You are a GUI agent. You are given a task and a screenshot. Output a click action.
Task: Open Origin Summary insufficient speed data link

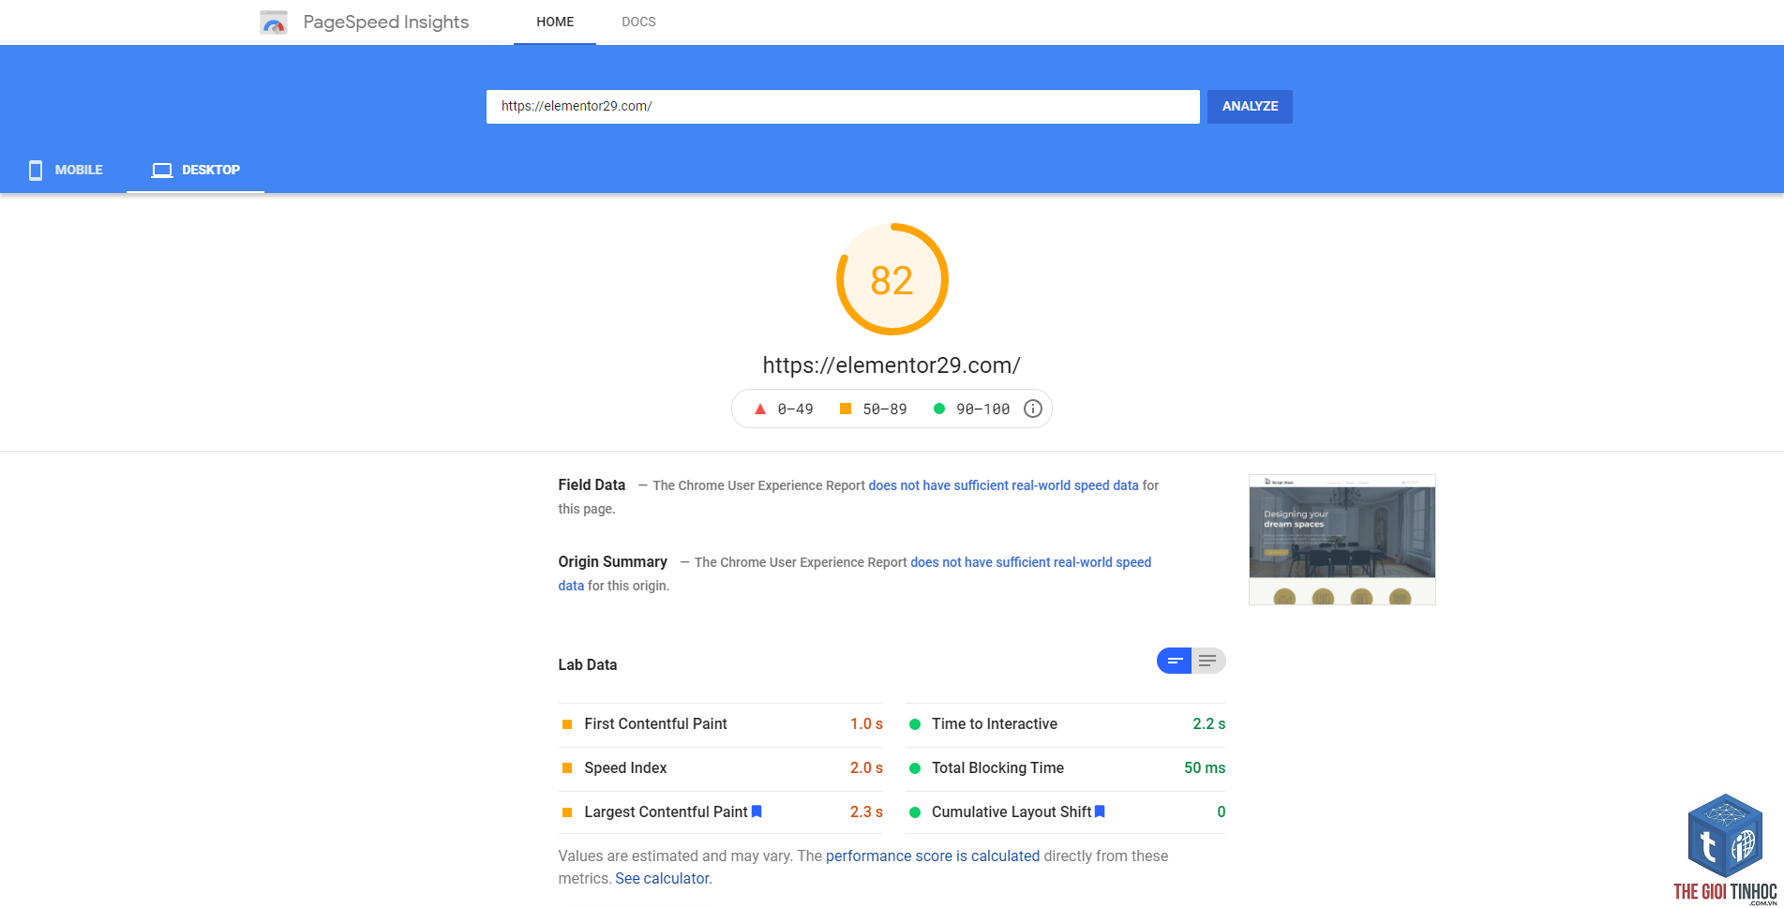1030,562
